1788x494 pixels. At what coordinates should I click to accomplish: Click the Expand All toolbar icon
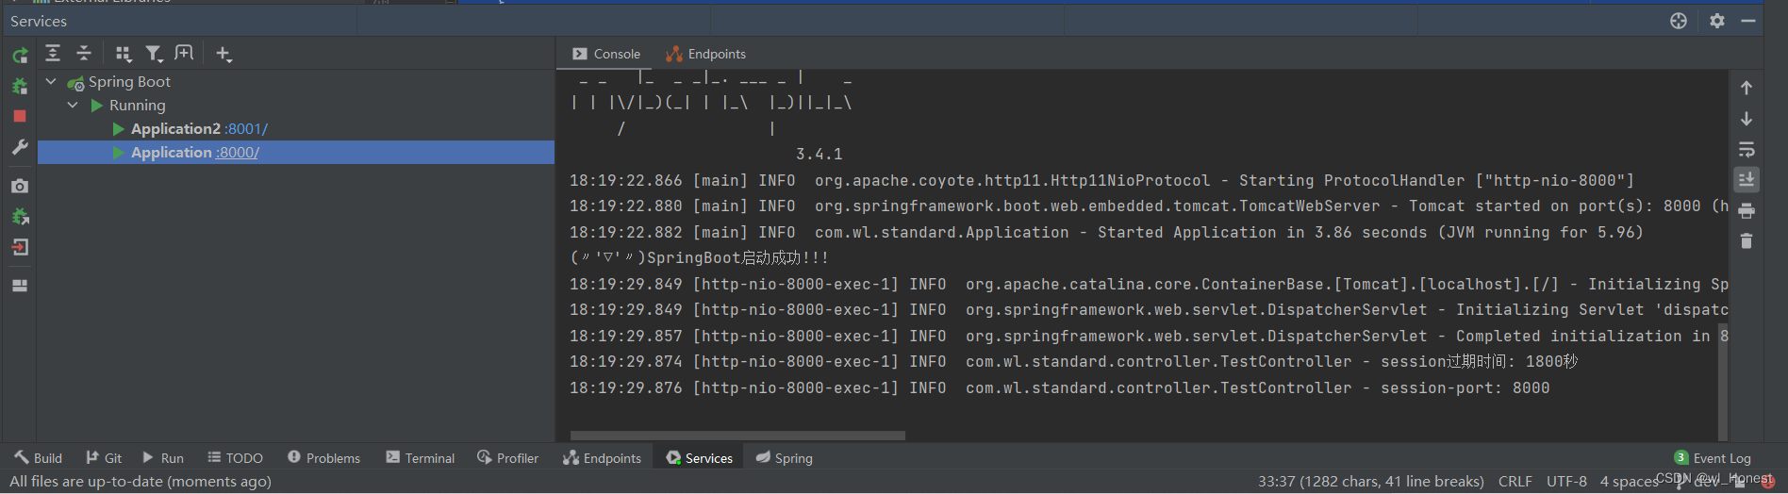(53, 54)
